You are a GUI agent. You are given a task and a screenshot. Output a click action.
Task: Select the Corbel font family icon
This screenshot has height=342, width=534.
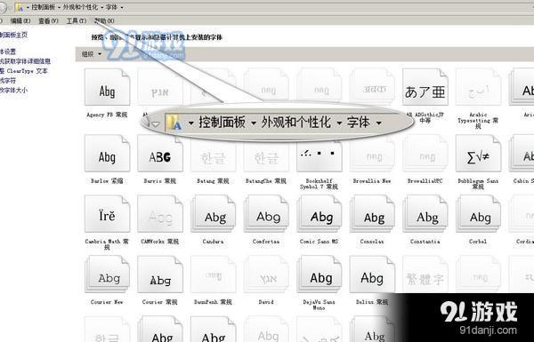tap(478, 214)
